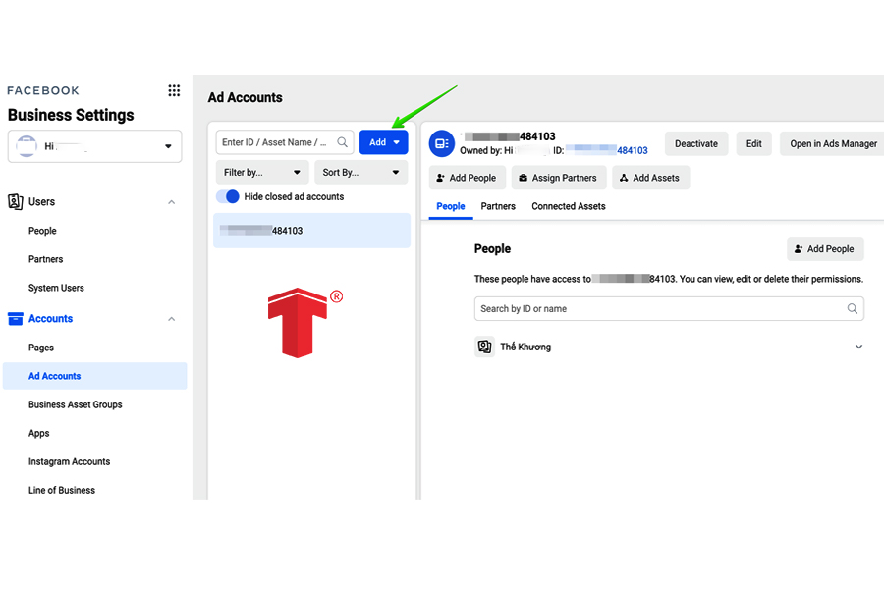
Task: Click Add People button in the toolbar row
Action: 467,178
